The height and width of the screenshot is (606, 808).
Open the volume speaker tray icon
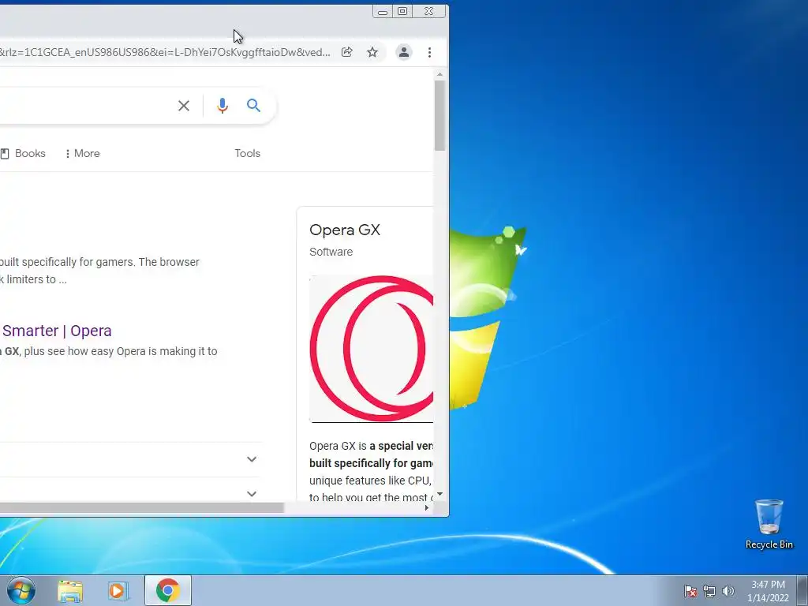[x=728, y=591]
